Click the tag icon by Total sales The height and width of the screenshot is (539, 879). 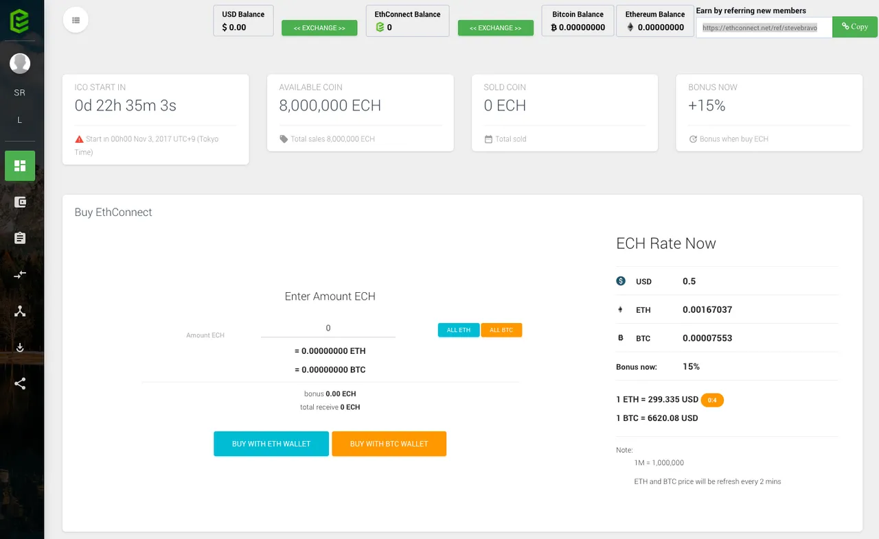284,139
